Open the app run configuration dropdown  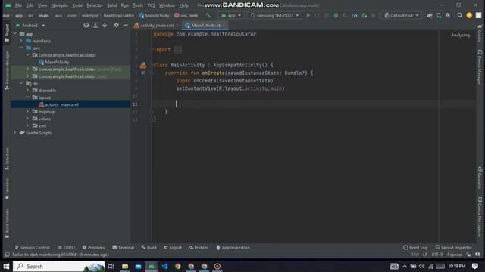point(230,15)
